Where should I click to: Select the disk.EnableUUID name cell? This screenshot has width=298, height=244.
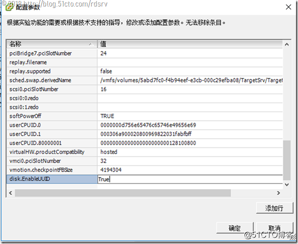(x=52, y=179)
